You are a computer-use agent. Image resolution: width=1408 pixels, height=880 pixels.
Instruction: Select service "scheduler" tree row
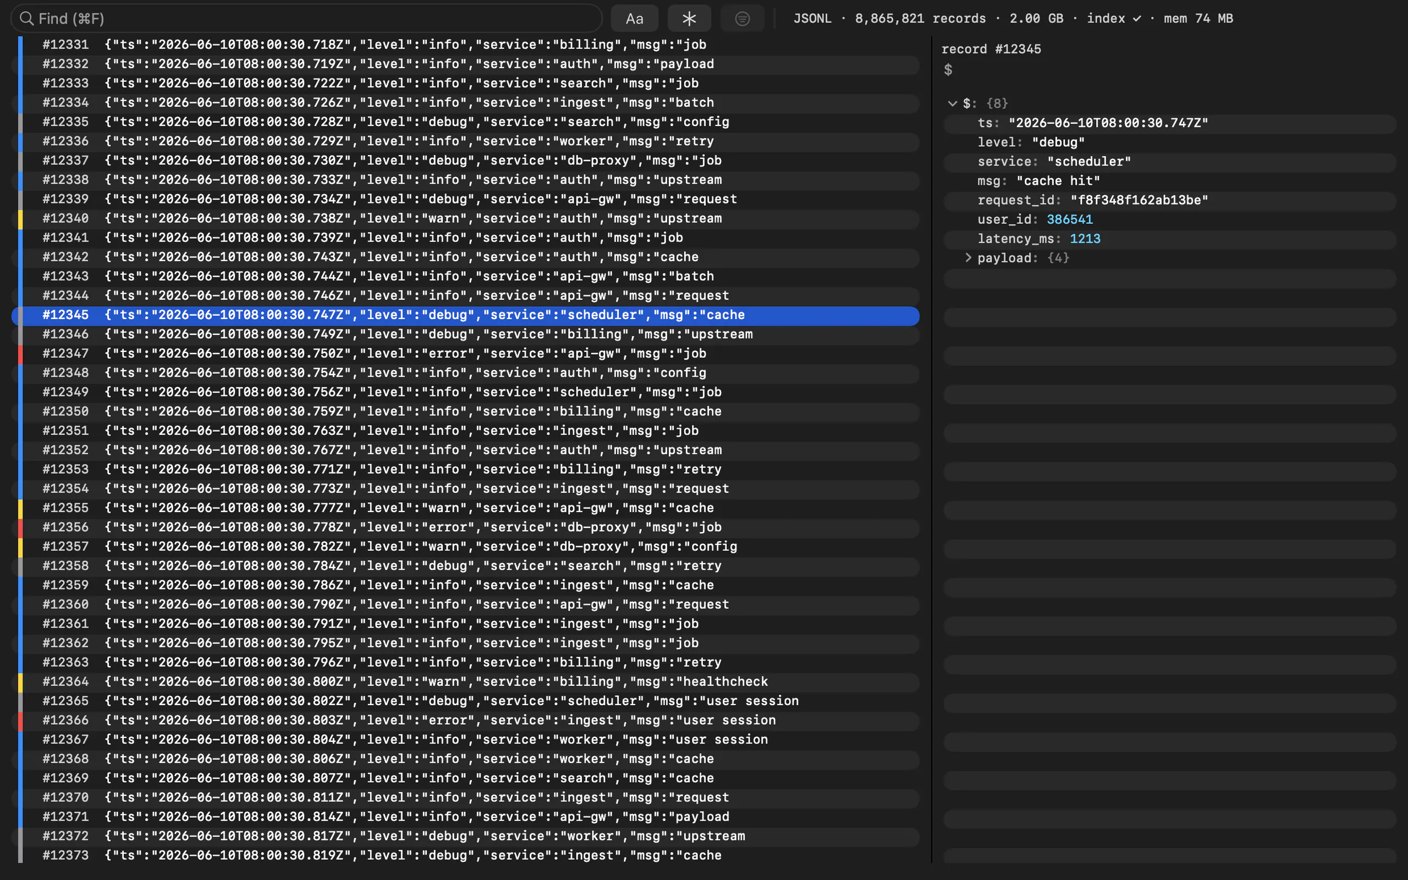point(1169,161)
